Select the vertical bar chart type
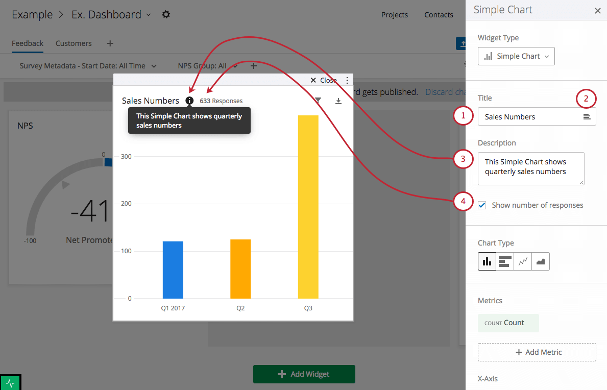Image resolution: width=607 pixels, height=390 pixels. (487, 261)
